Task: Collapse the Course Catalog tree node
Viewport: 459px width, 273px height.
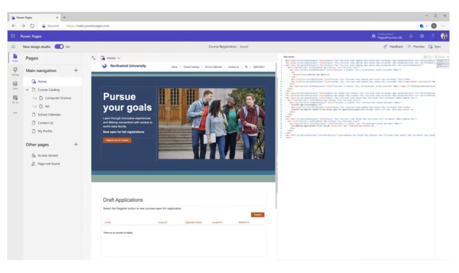Action: pyautogui.click(x=27, y=90)
